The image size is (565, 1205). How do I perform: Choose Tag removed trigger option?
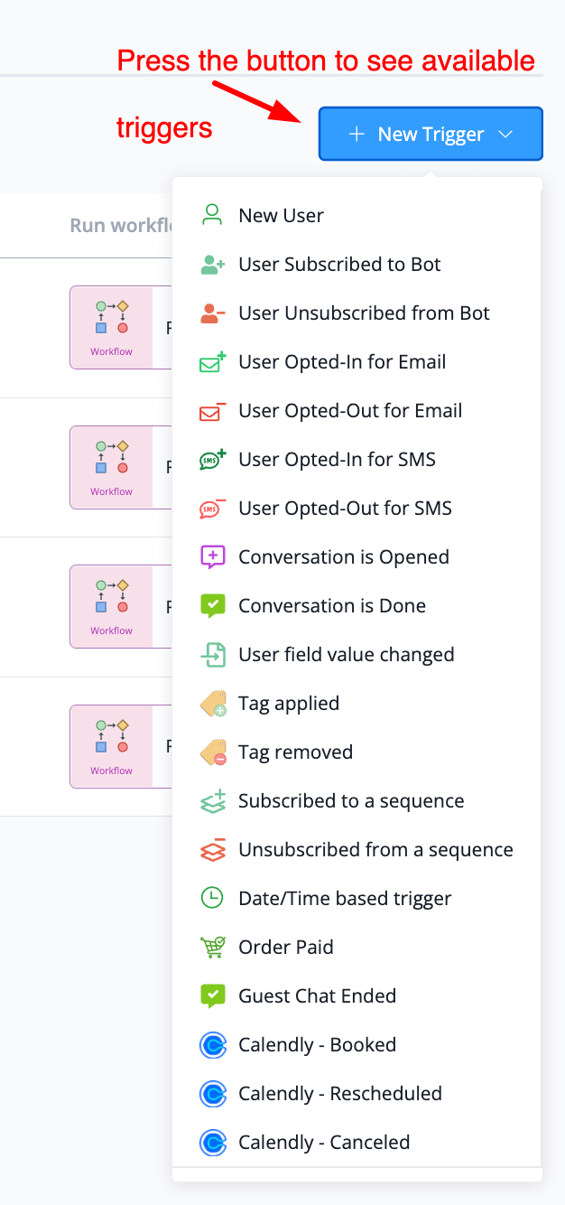point(295,752)
